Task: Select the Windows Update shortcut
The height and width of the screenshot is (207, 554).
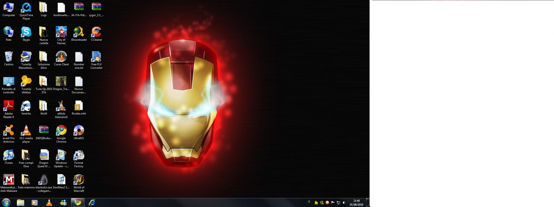Action: [61, 159]
